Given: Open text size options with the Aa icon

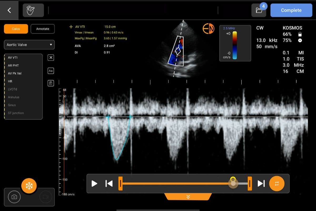Looking at the screenshot, I should (x=50, y=71).
